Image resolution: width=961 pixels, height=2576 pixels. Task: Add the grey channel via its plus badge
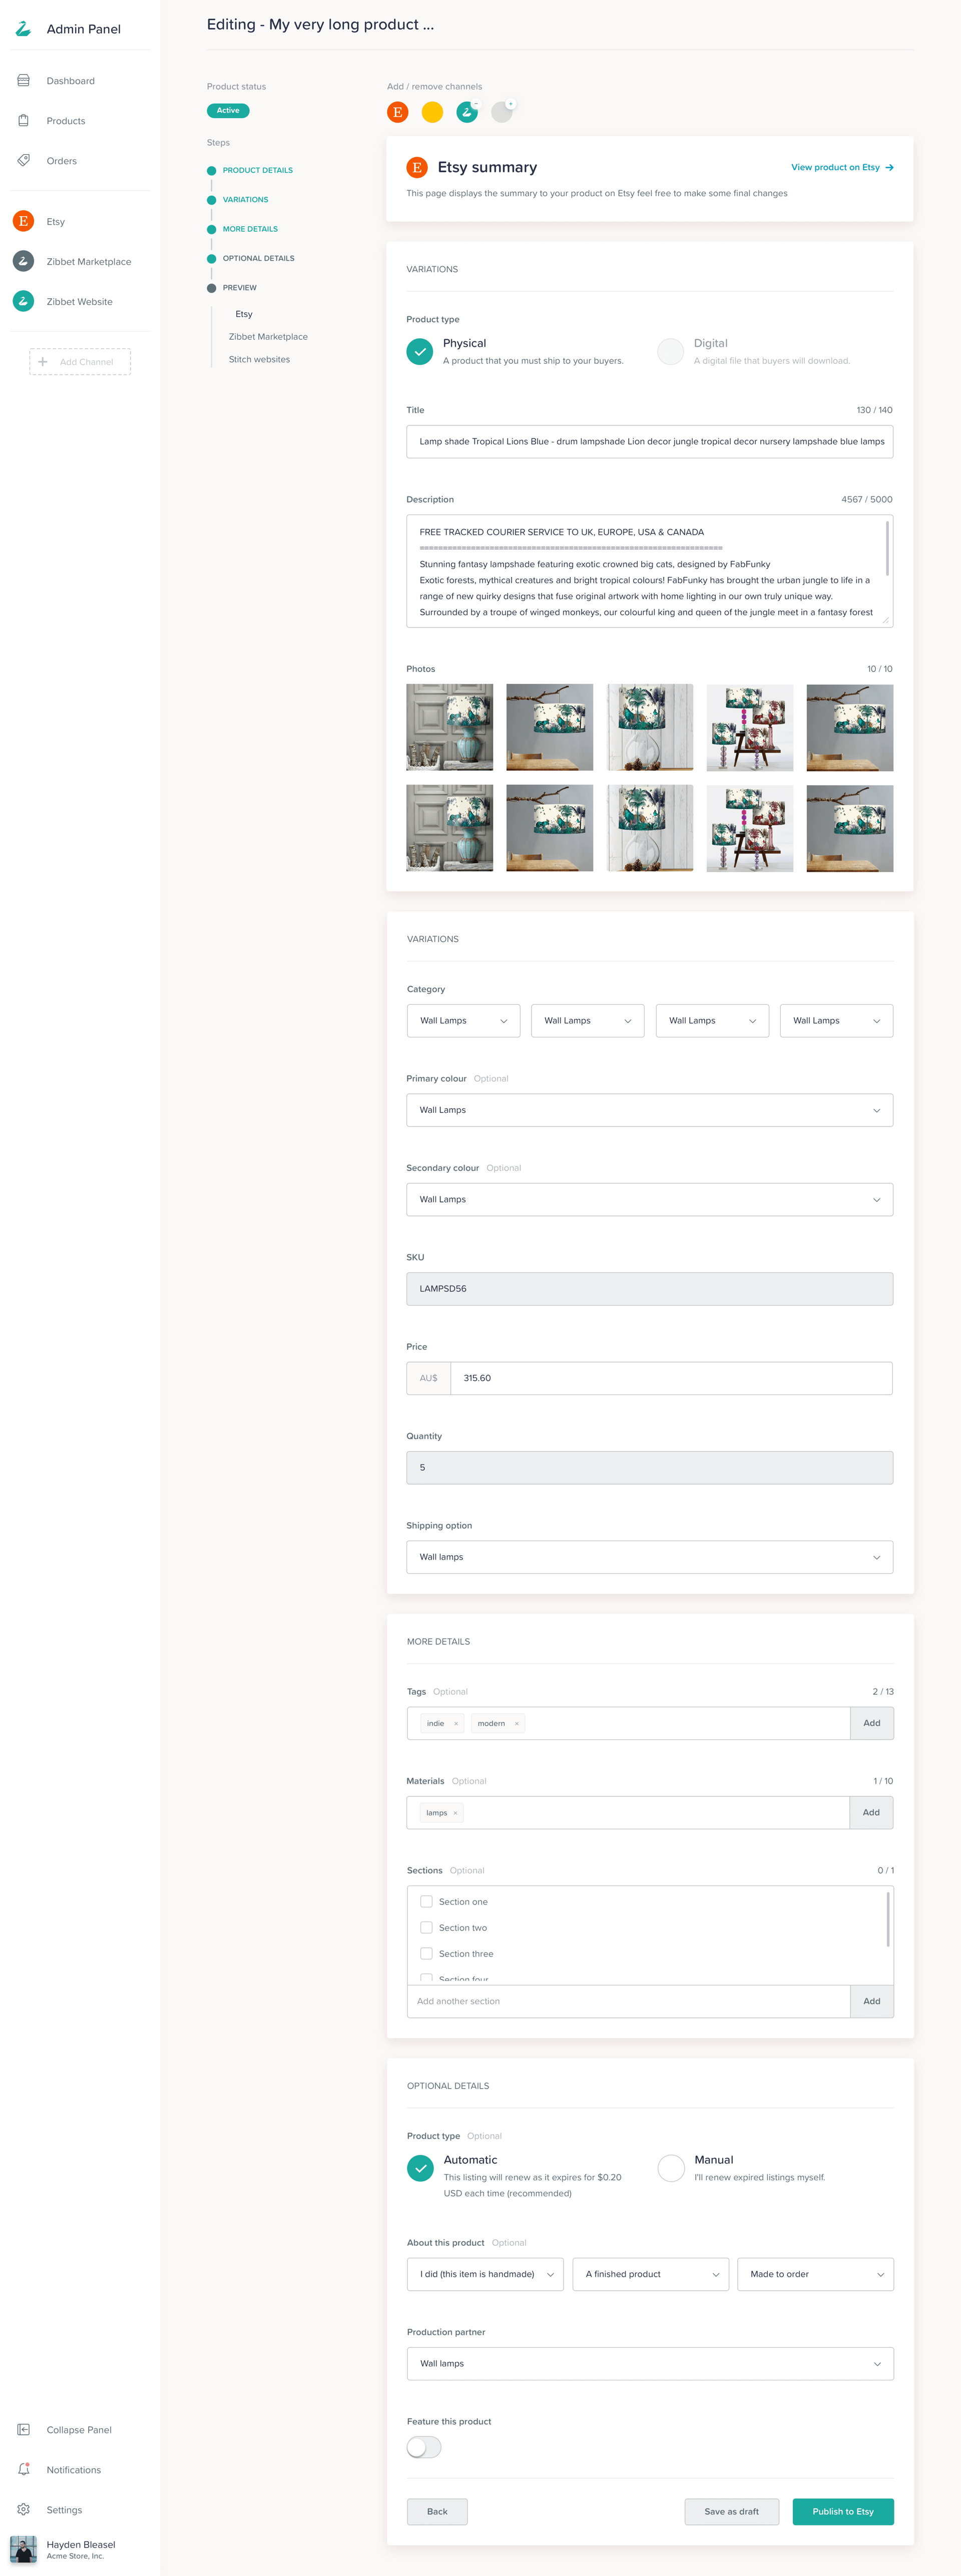coord(510,104)
